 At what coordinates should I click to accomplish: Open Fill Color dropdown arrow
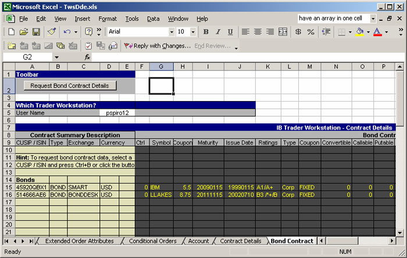[368, 32]
